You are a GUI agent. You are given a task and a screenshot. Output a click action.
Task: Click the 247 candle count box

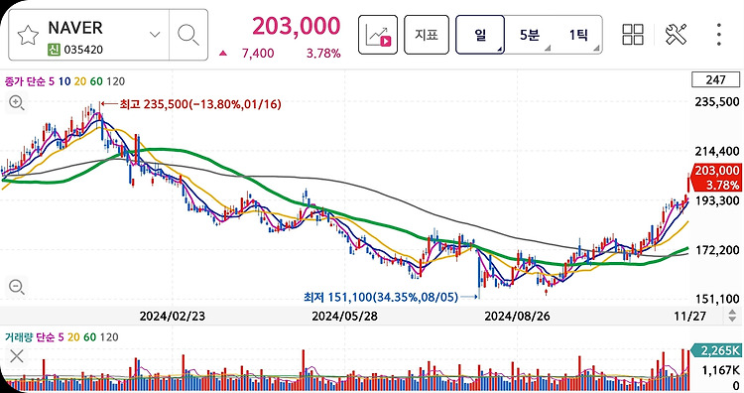click(715, 79)
